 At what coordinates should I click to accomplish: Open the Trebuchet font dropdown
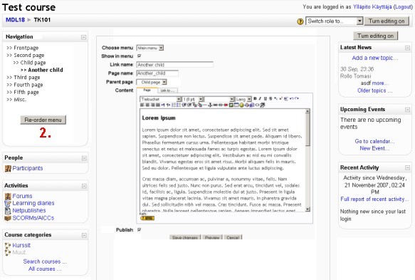point(160,99)
